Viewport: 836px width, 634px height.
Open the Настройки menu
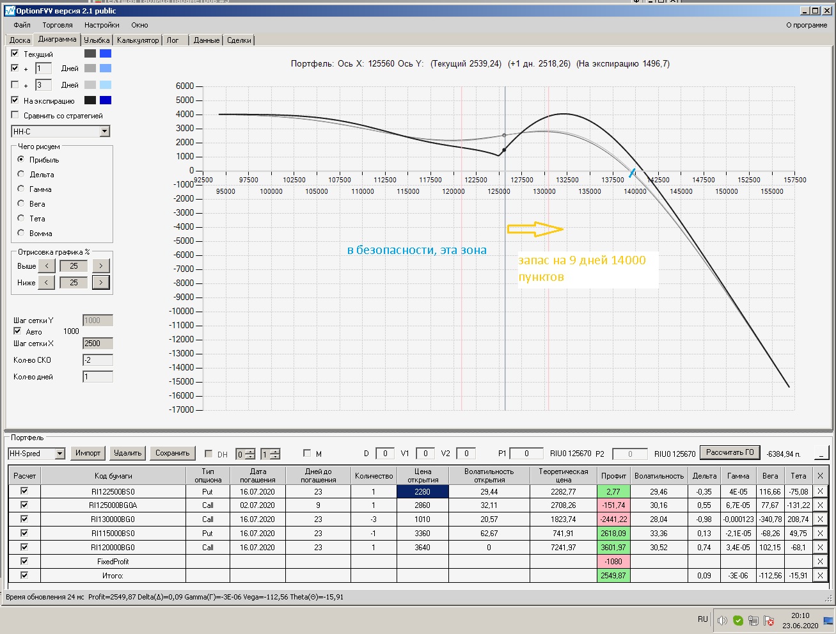[102, 25]
